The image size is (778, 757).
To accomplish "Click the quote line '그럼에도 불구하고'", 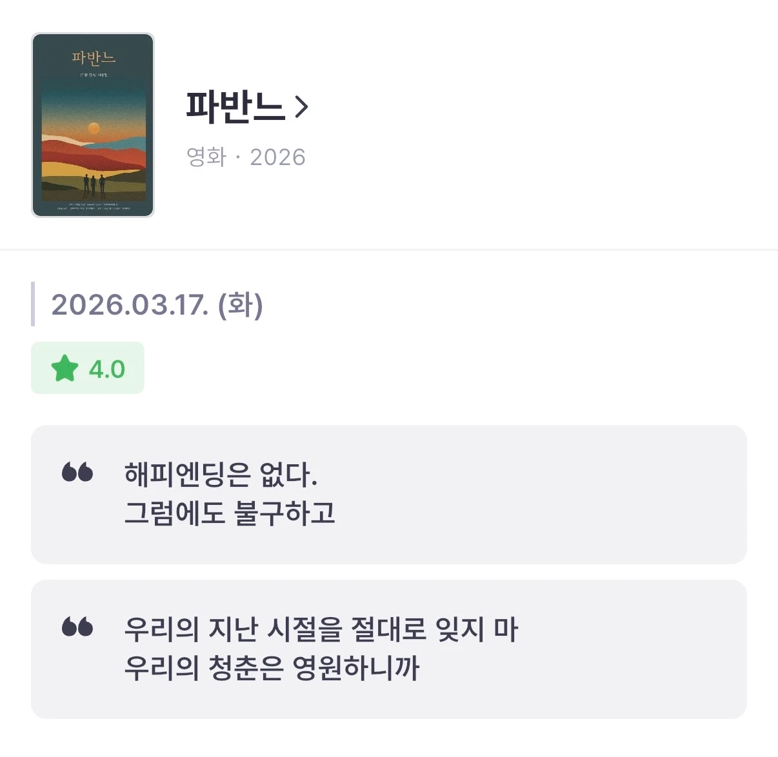I will tap(230, 514).
